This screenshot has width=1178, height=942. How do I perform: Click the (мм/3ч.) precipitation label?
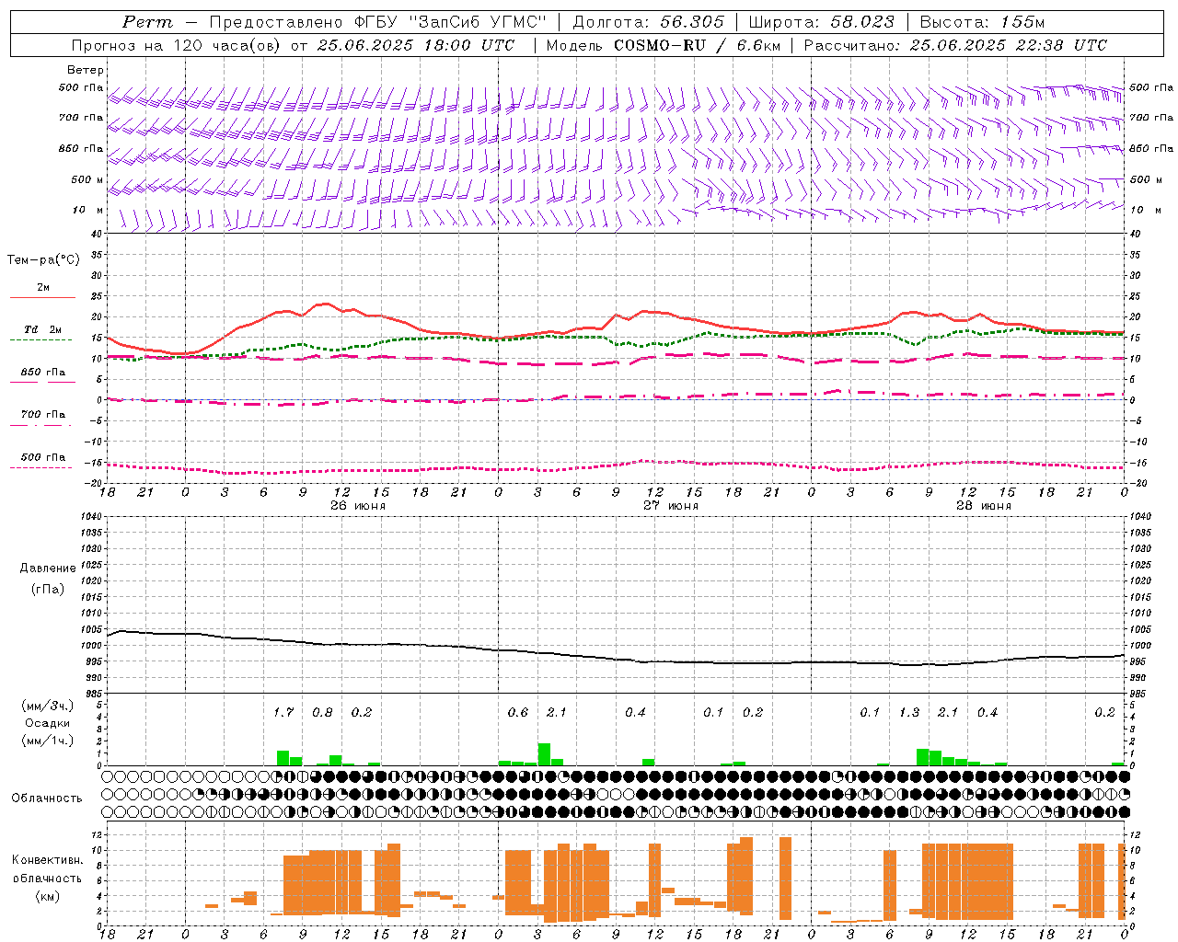47,706
